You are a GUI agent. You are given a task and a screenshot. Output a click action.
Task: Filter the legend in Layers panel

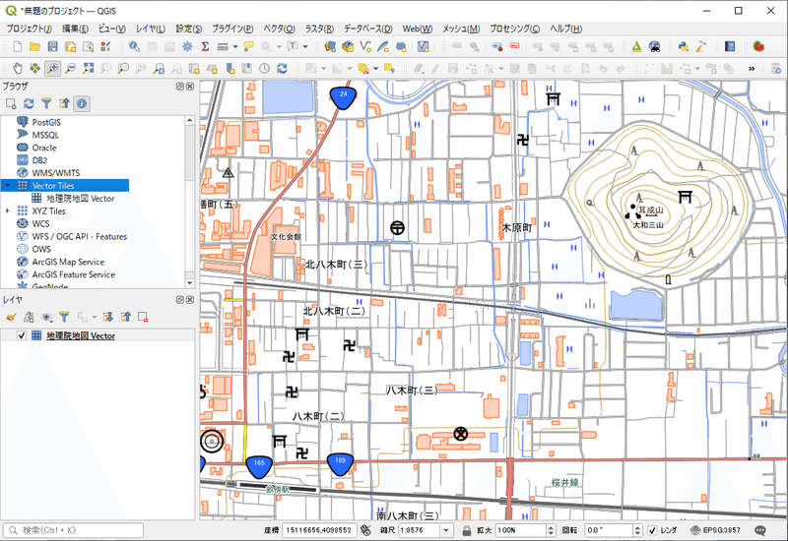pos(64,317)
